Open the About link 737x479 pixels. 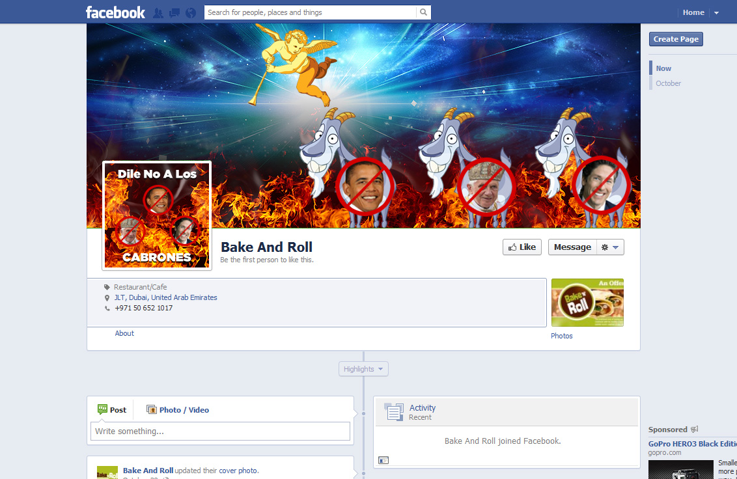[x=124, y=333]
